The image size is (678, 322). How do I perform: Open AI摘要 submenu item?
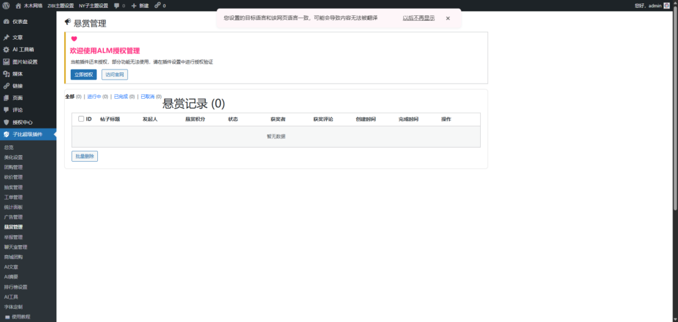point(11,276)
